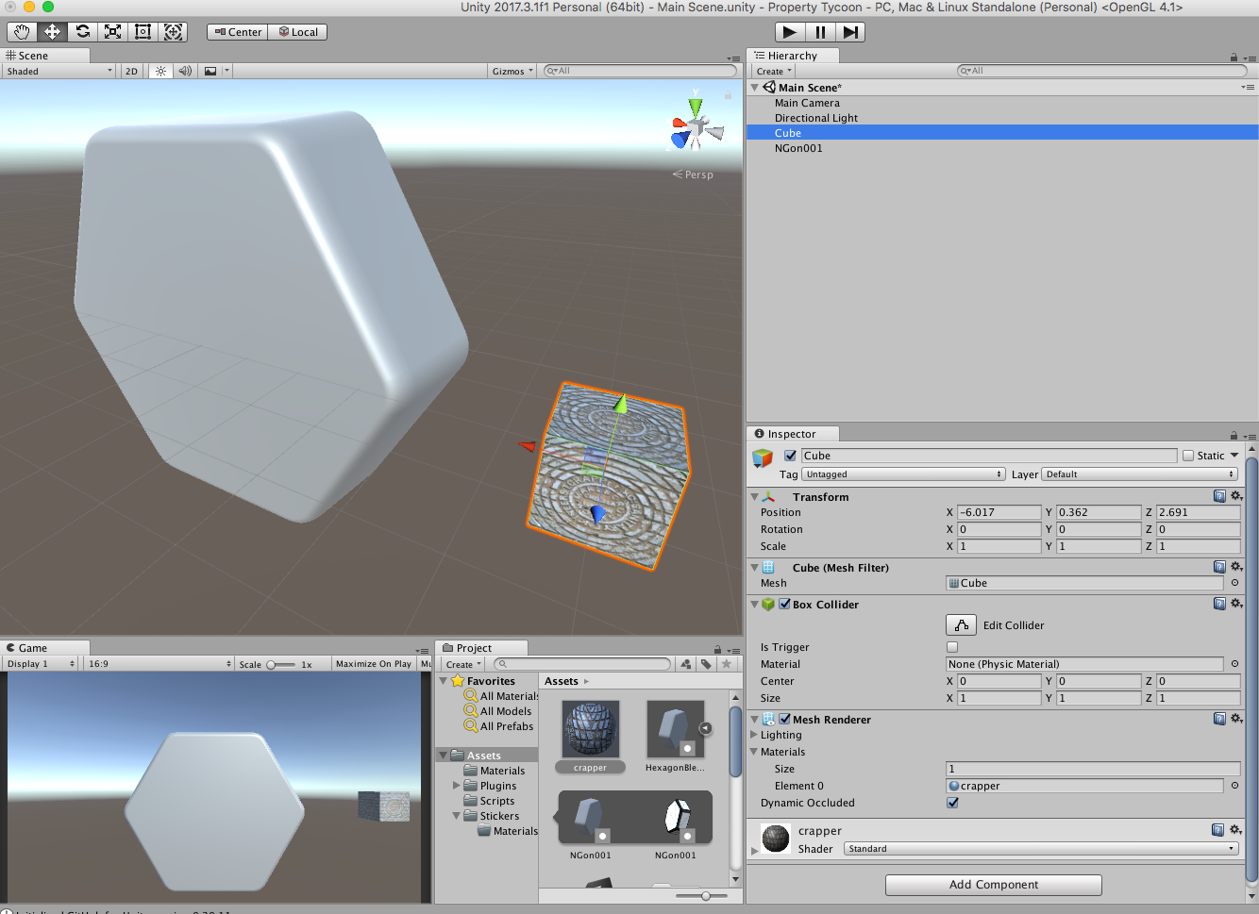Select the Rotate tool

83,32
